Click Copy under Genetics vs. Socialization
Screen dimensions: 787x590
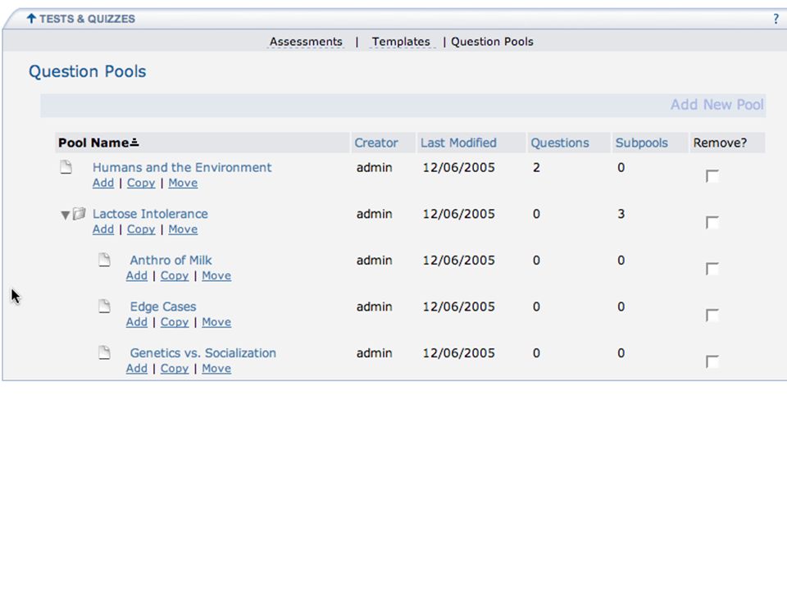175,369
